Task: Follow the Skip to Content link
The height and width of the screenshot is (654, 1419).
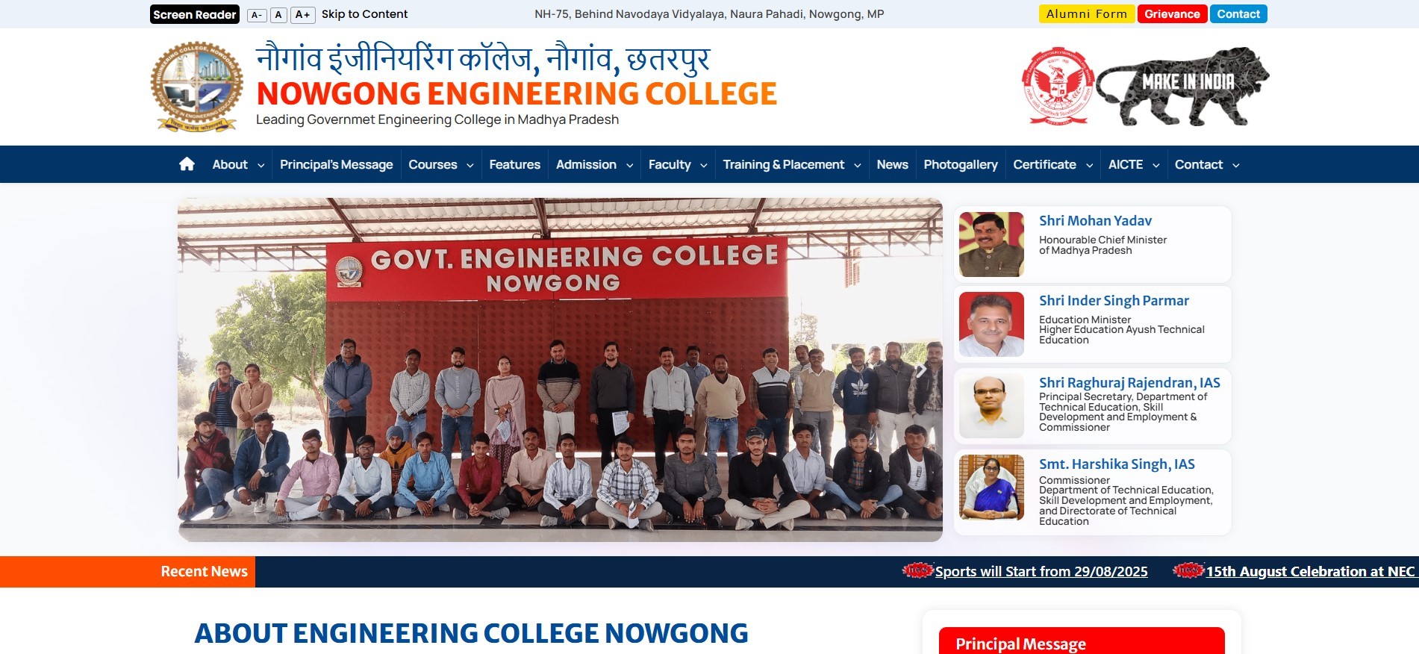Action: 364,14
